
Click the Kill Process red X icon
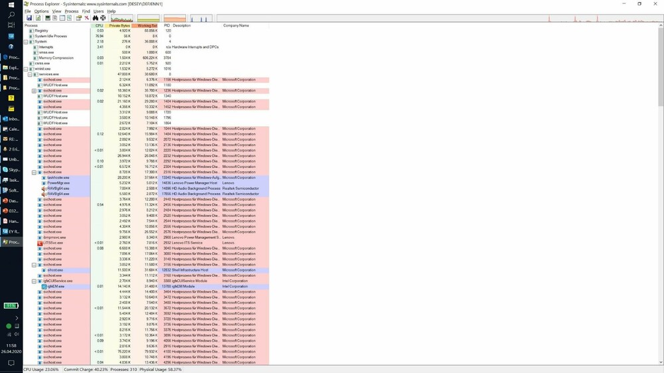[86, 18]
